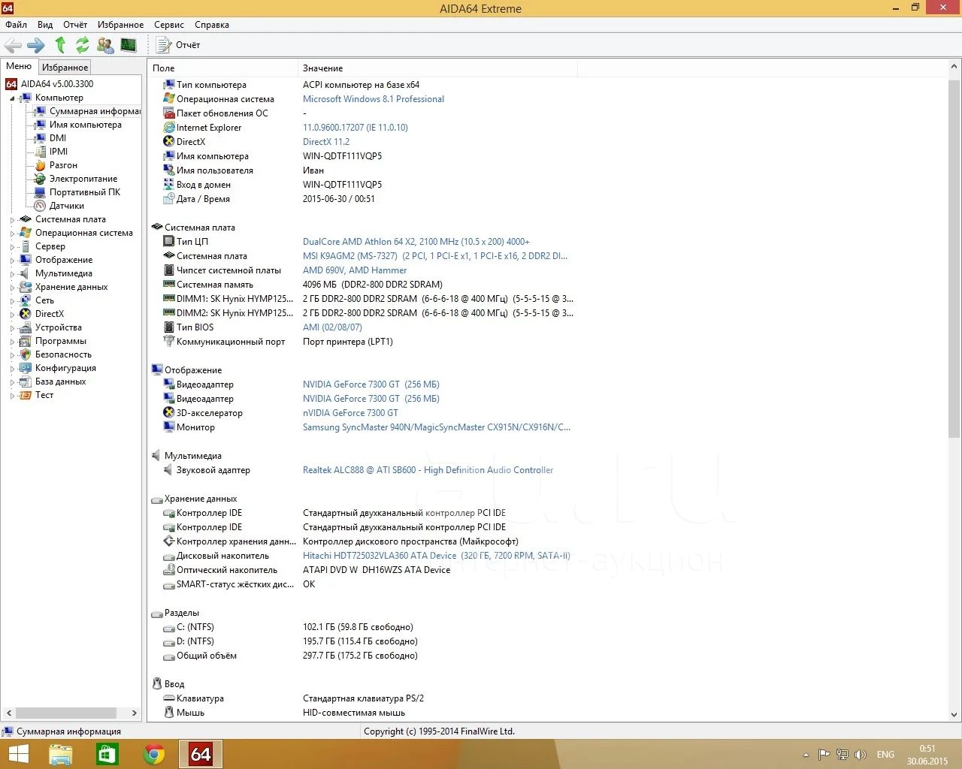Open the MSI K9AGM2 (MS-7327) link
The height and width of the screenshot is (769, 962).
tap(435, 256)
